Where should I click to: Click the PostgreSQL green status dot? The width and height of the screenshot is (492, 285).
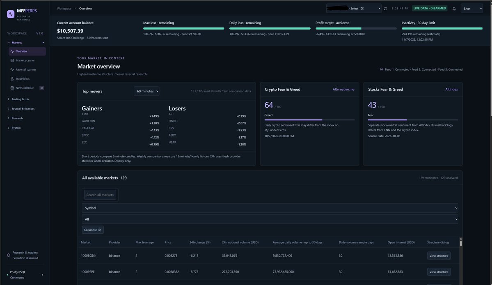[x=7, y=275]
